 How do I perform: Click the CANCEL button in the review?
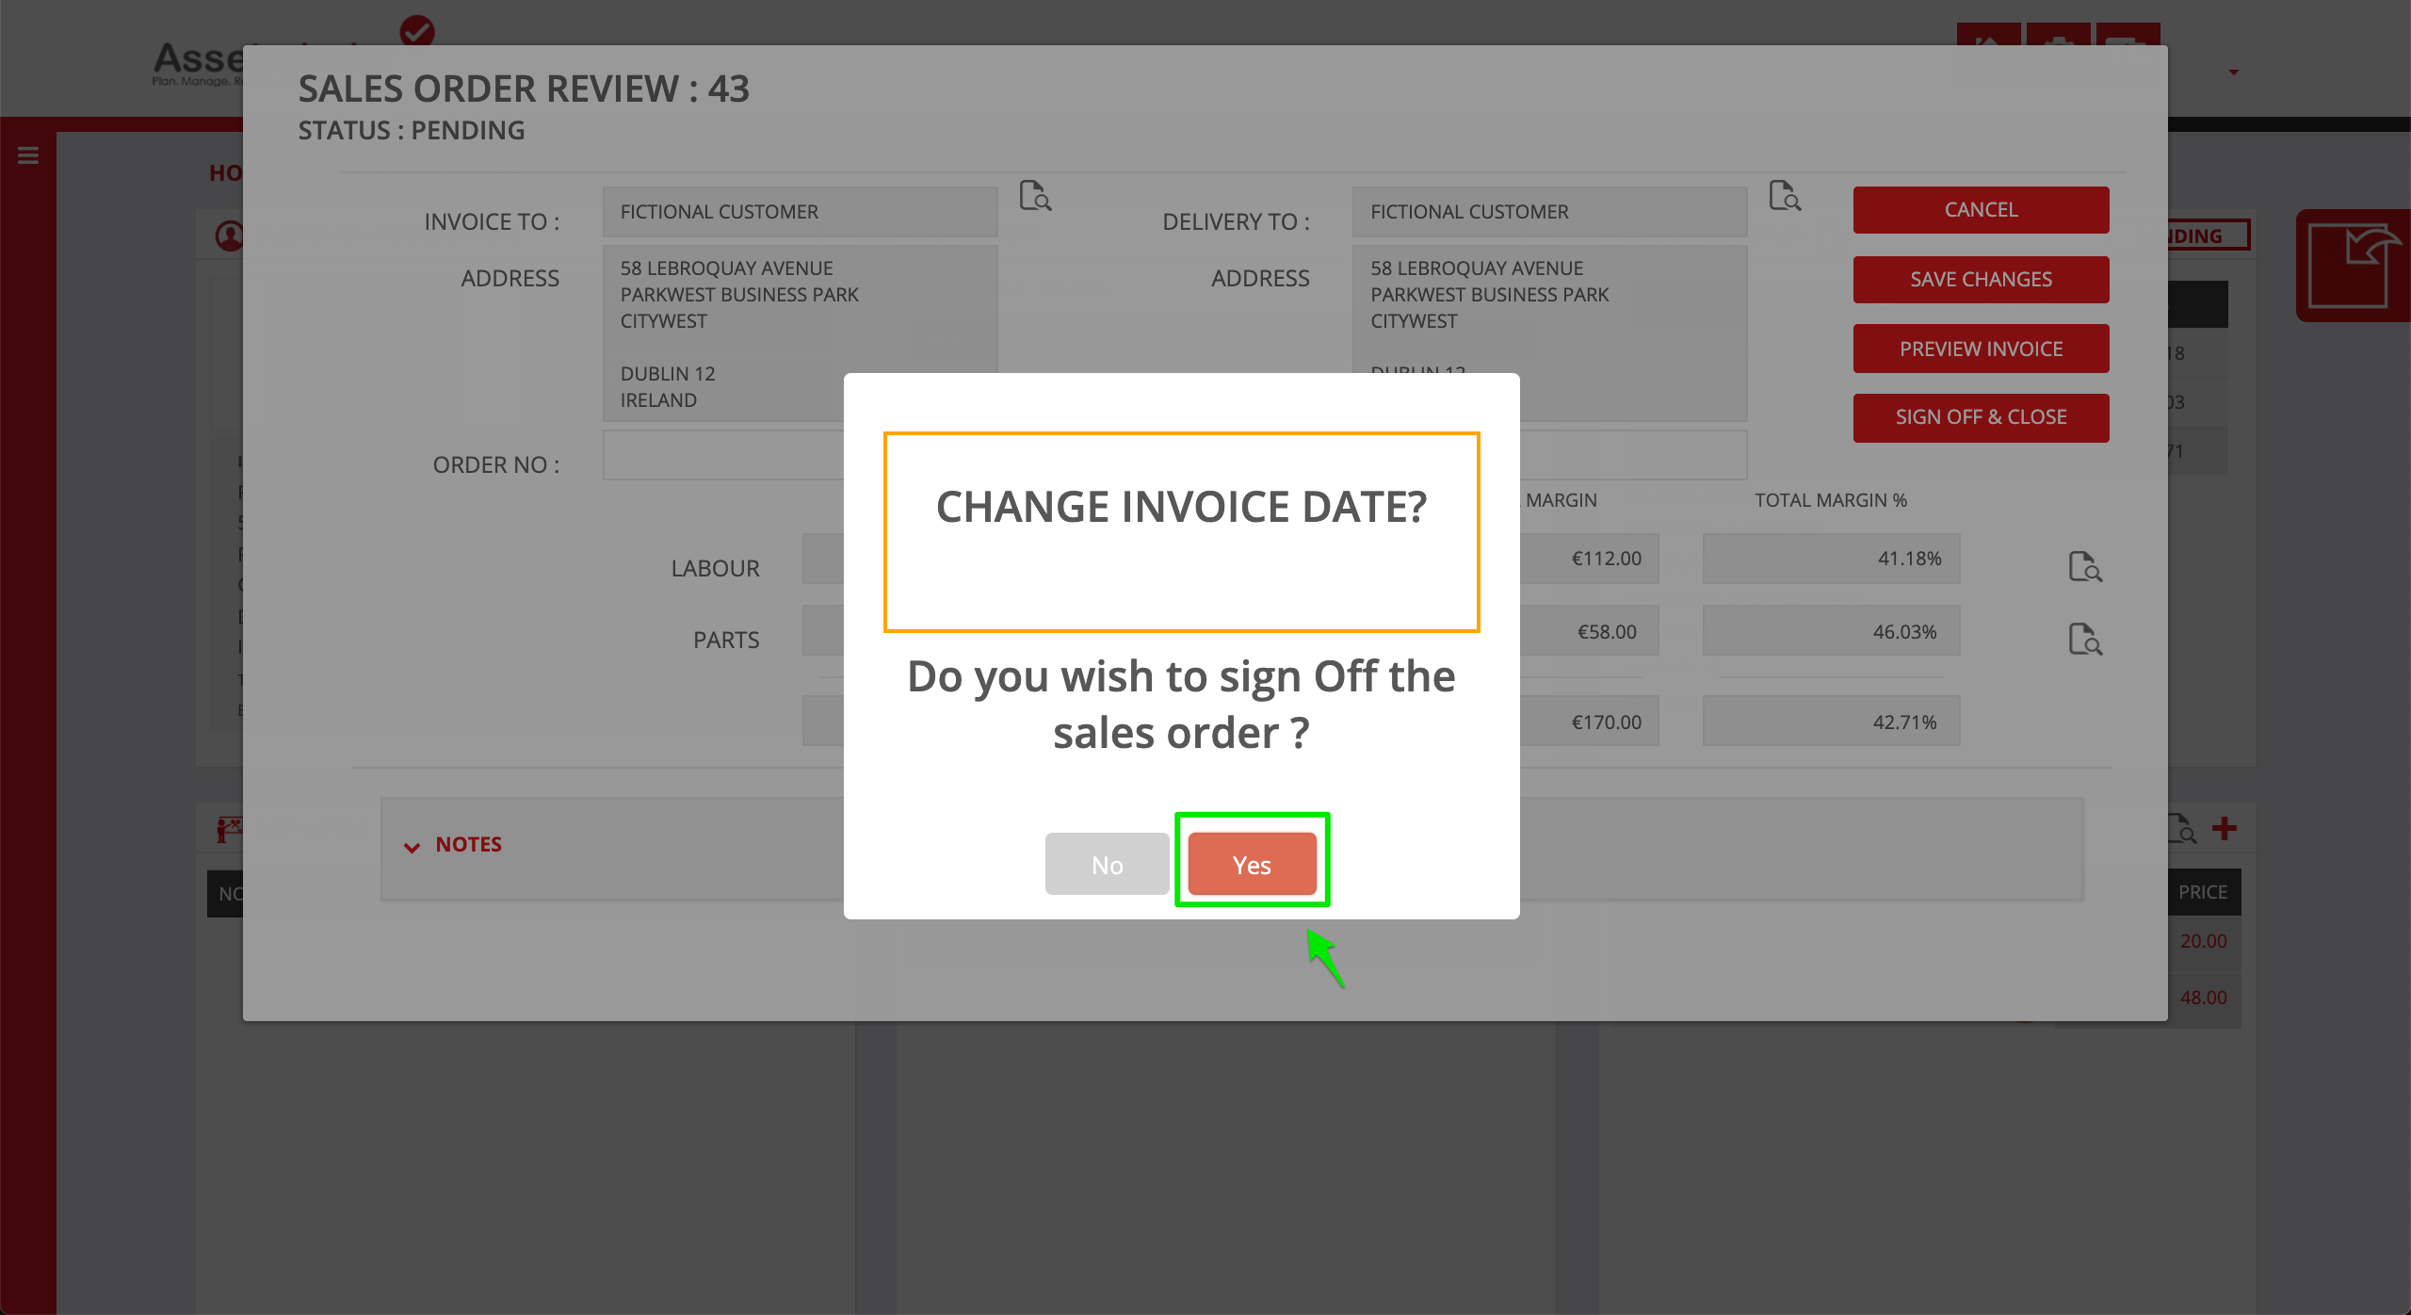click(1981, 210)
